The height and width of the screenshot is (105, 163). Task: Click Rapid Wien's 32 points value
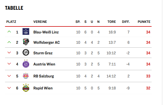click(148, 88)
